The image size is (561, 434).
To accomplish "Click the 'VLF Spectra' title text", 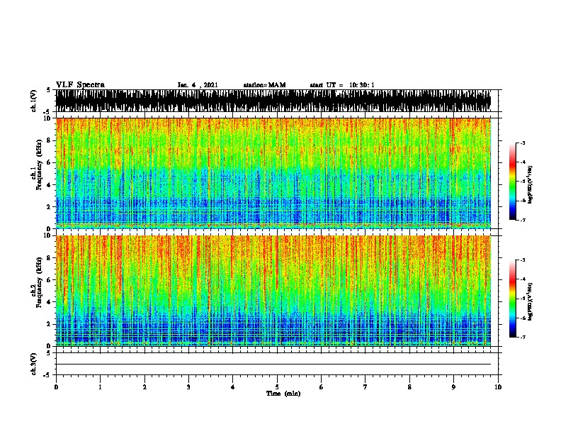I will (80, 85).
